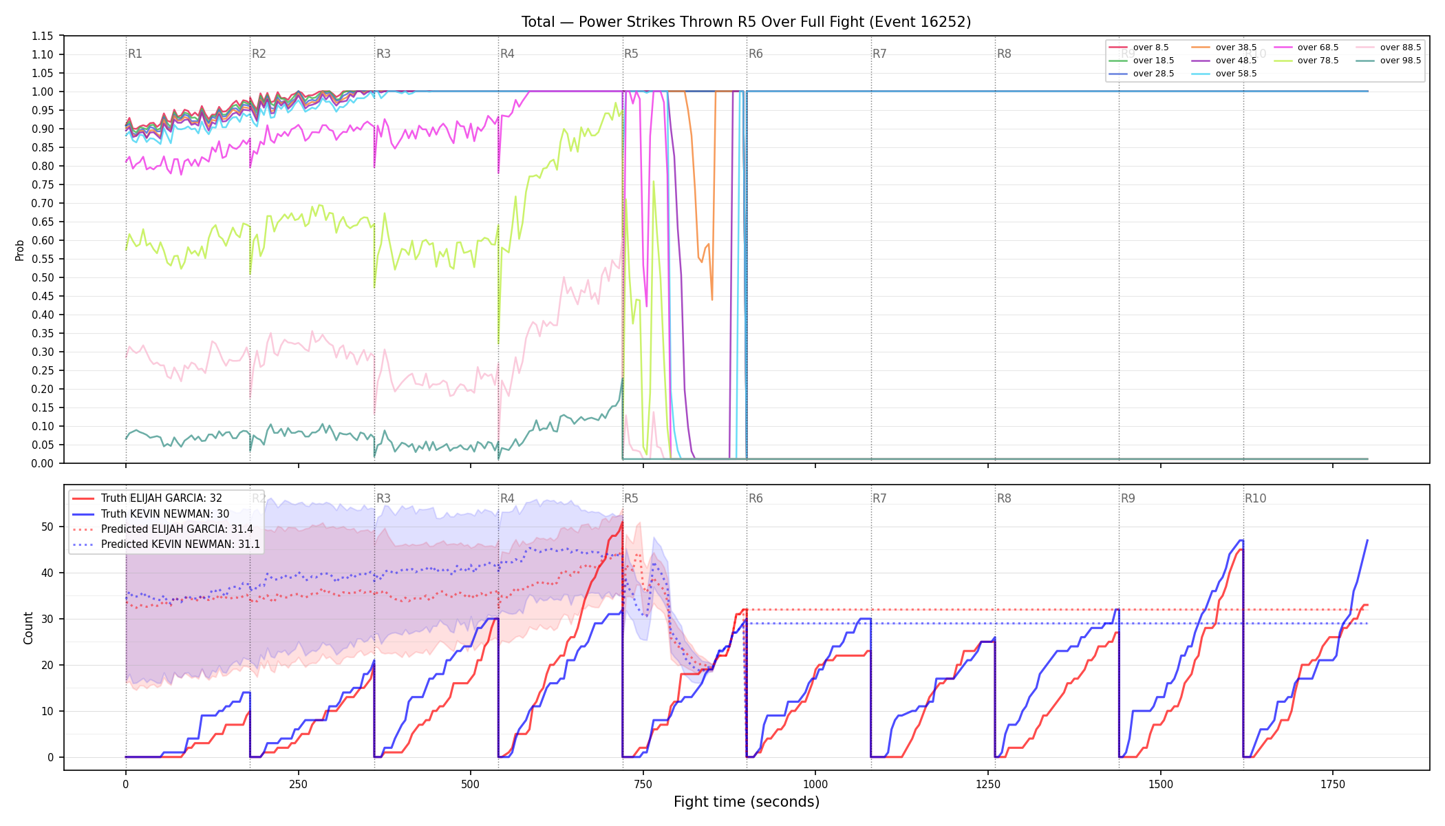Image resolution: width=1445 pixels, height=826 pixels.
Task: Click 'Truth KEVIN NEWMAN: 30' legend entry
Action: [151, 513]
